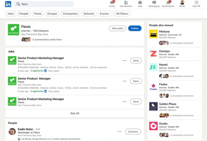Filter results by Posts
Screen dimensions: 207x141
pos(38,13)
